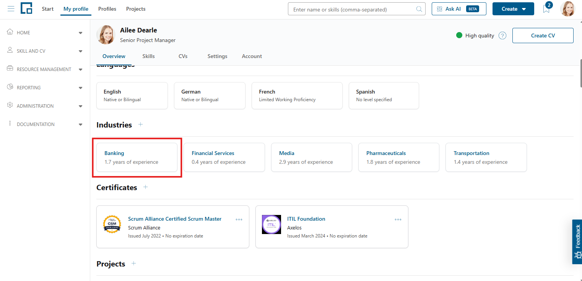Open the bookmarks icon with badge 2

[546, 9]
